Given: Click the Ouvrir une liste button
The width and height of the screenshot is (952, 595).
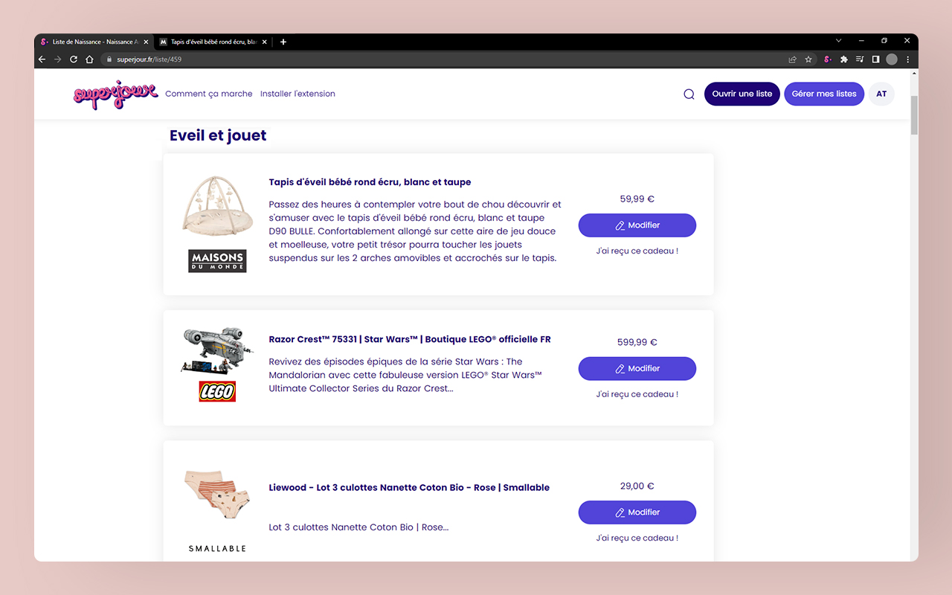Looking at the screenshot, I should pyautogui.click(x=742, y=94).
